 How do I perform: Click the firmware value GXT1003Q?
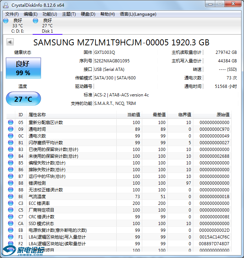point(105,52)
